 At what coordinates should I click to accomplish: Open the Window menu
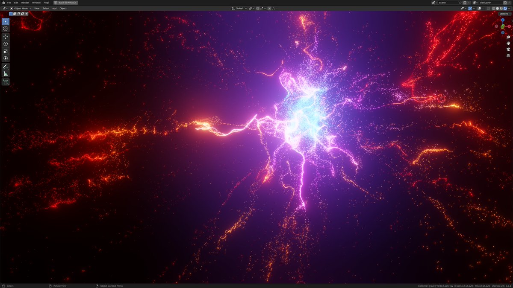[36, 3]
